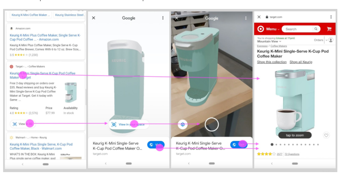Expand the Target Menu dropdown
The width and height of the screenshot is (351, 183).
[x=273, y=29]
